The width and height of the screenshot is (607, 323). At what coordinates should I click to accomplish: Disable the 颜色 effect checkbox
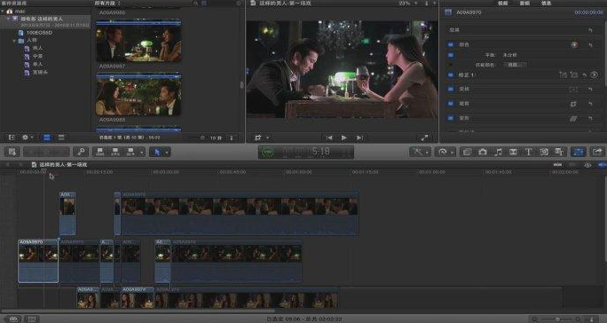[451, 45]
